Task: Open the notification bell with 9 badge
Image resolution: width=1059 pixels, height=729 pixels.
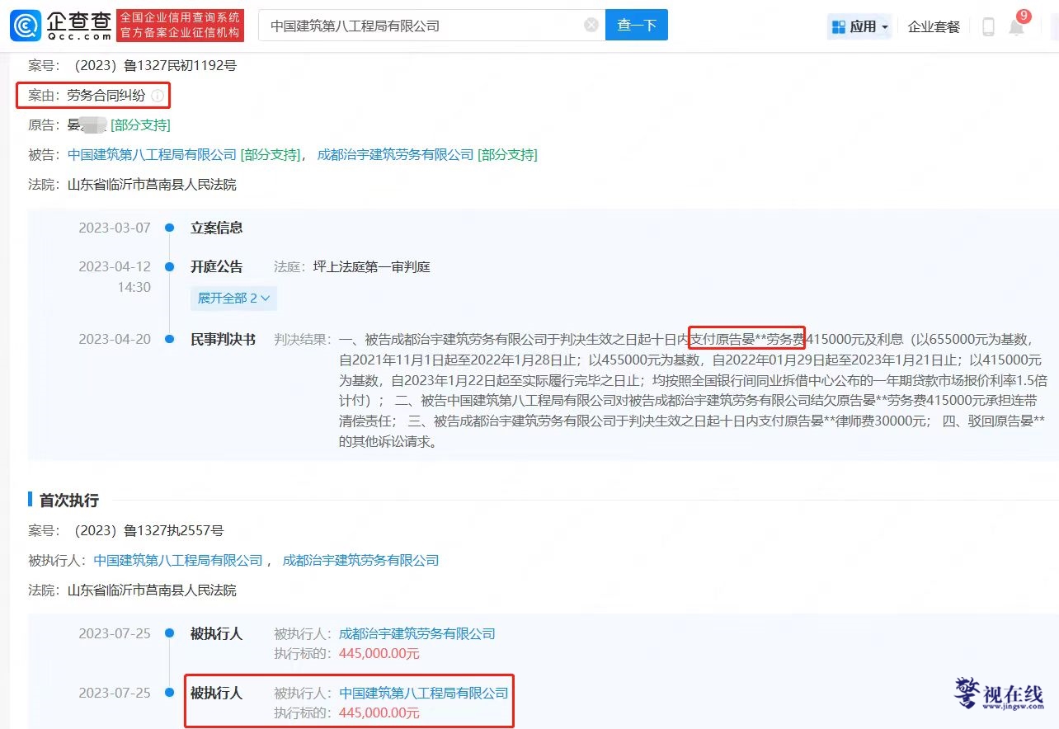Action: pyautogui.click(x=1017, y=26)
